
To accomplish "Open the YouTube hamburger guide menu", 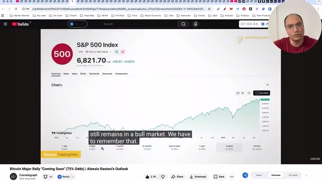I will coord(6,24).
